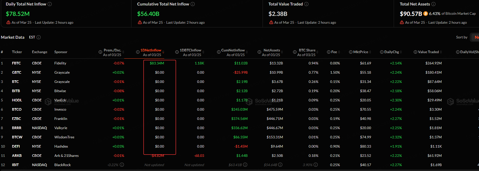The height and width of the screenshot is (171, 479).
Task: Click warning icon under Cumulative Total Net Inflow
Action: [140, 22]
